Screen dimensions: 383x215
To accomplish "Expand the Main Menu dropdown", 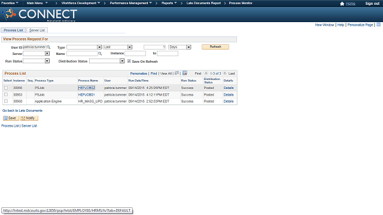I will click(37, 3).
